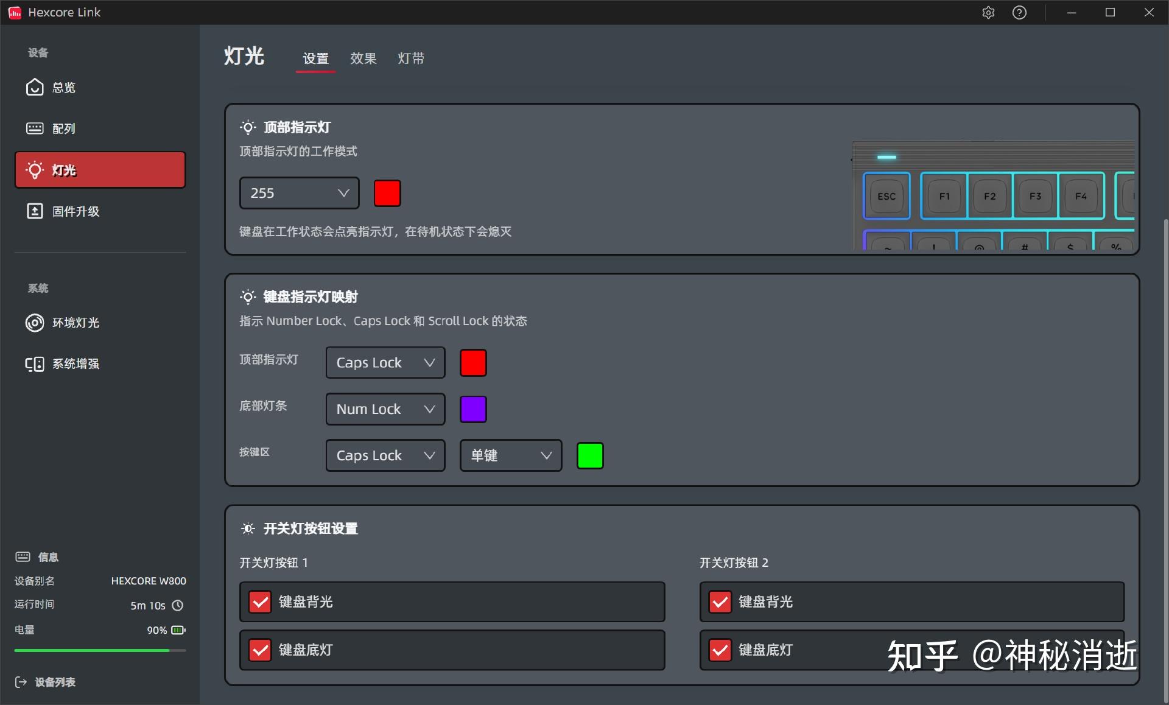Open the 环境灯光 ambient lighting settings

75,323
